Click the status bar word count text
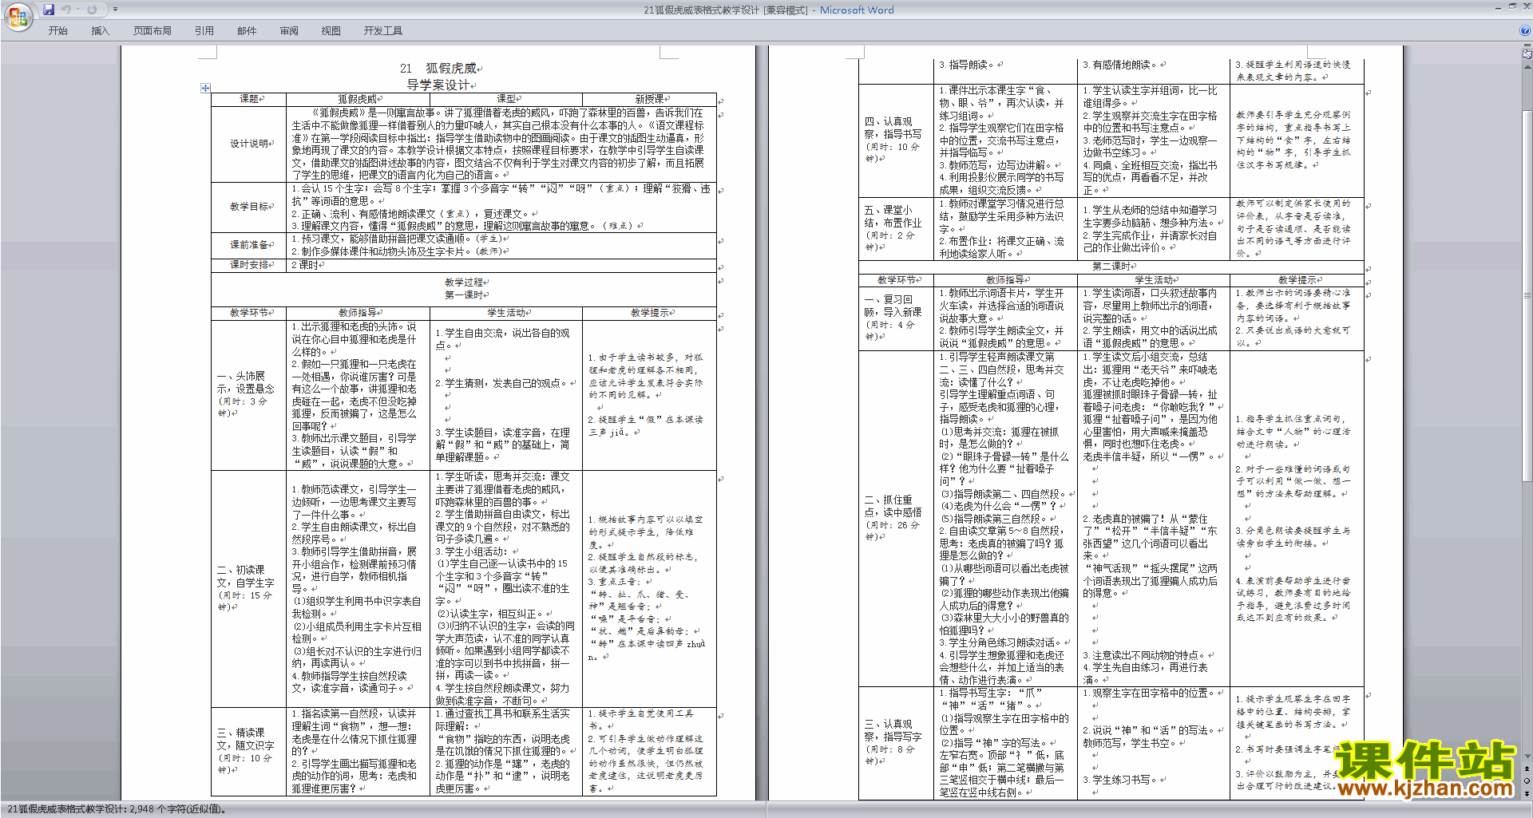The image size is (1533, 818). pyautogui.click(x=117, y=809)
